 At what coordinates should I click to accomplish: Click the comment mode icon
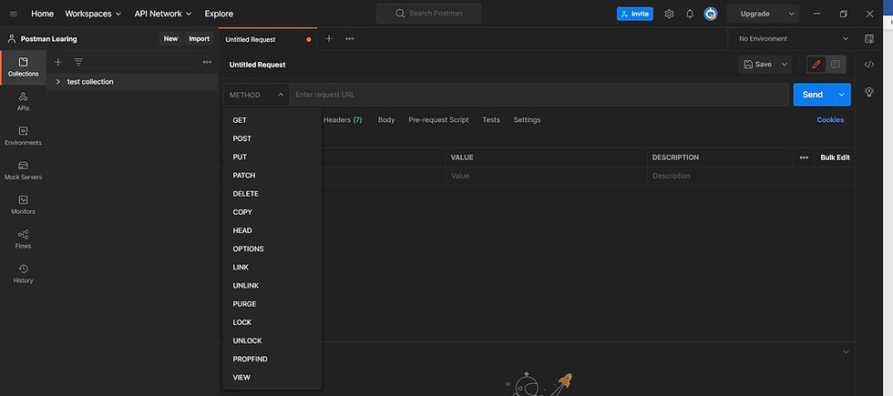click(x=836, y=65)
